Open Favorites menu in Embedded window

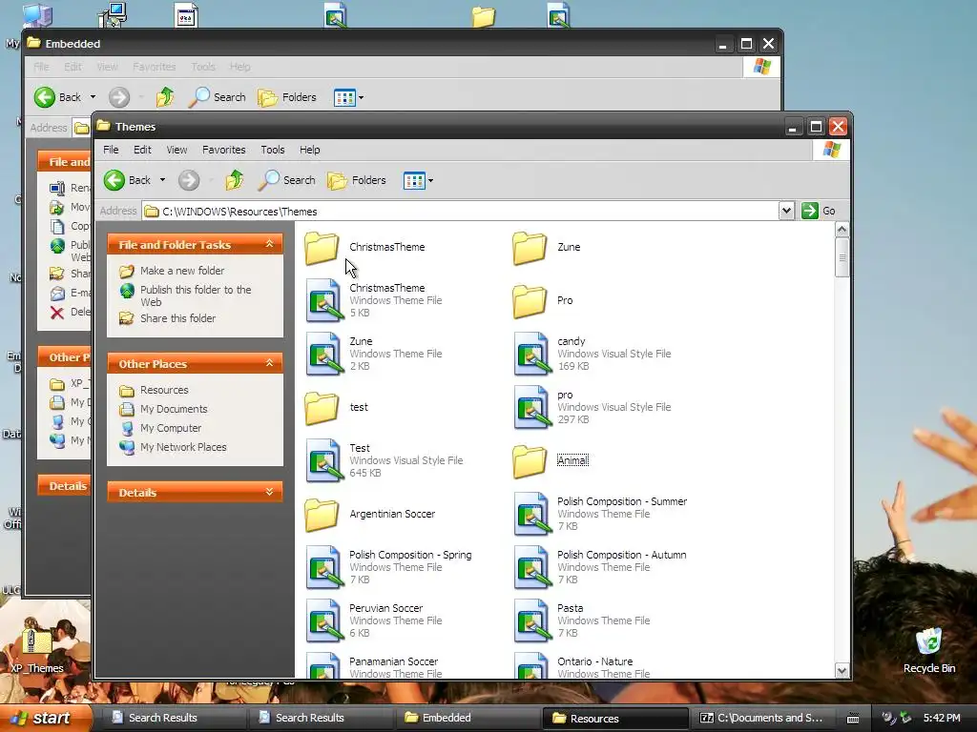pyautogui.click(x=154, y=68)
